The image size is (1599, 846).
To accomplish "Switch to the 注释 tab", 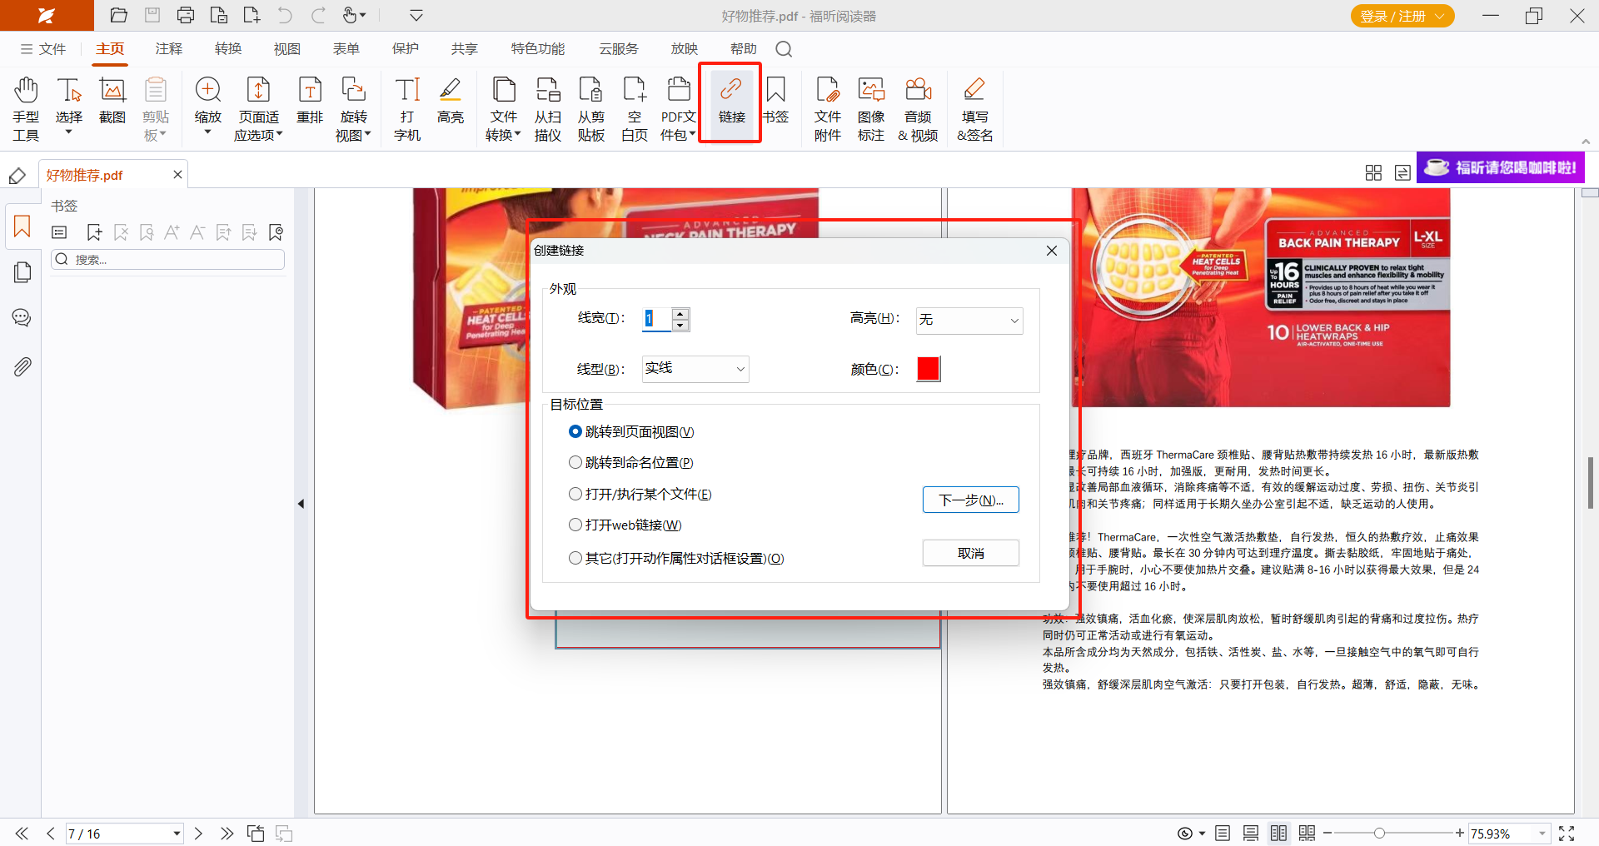I will pos(169,49).
